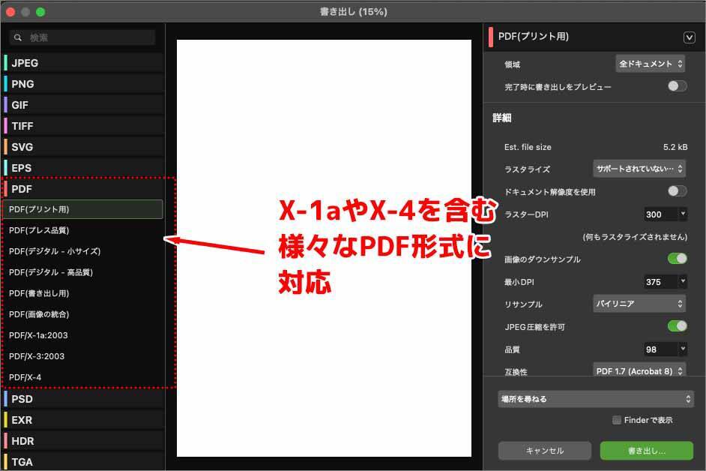Select the PDF/X-4 preset
Screen dimensions: 706x471
pos(82,377)
